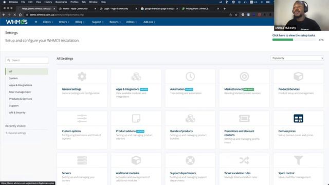Open the Ticket escalation rules title
The height and width of the screenshot is (185, 329).
pos(237,173)
